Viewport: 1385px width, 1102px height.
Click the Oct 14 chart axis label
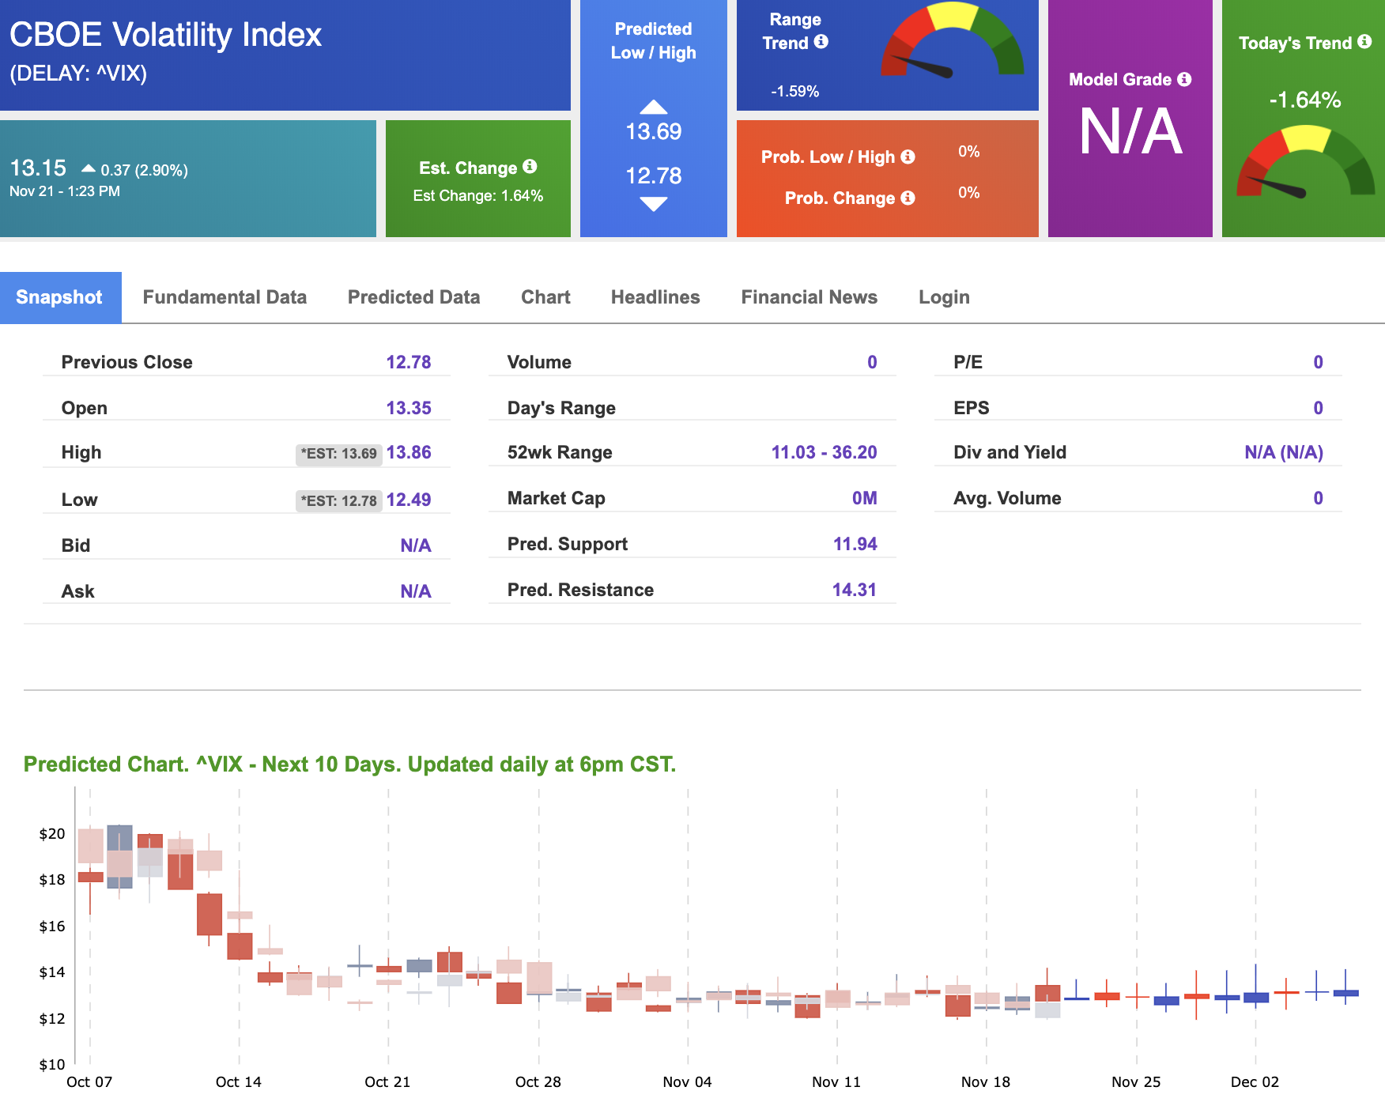pyautogui.click(x=239, y=1081)
